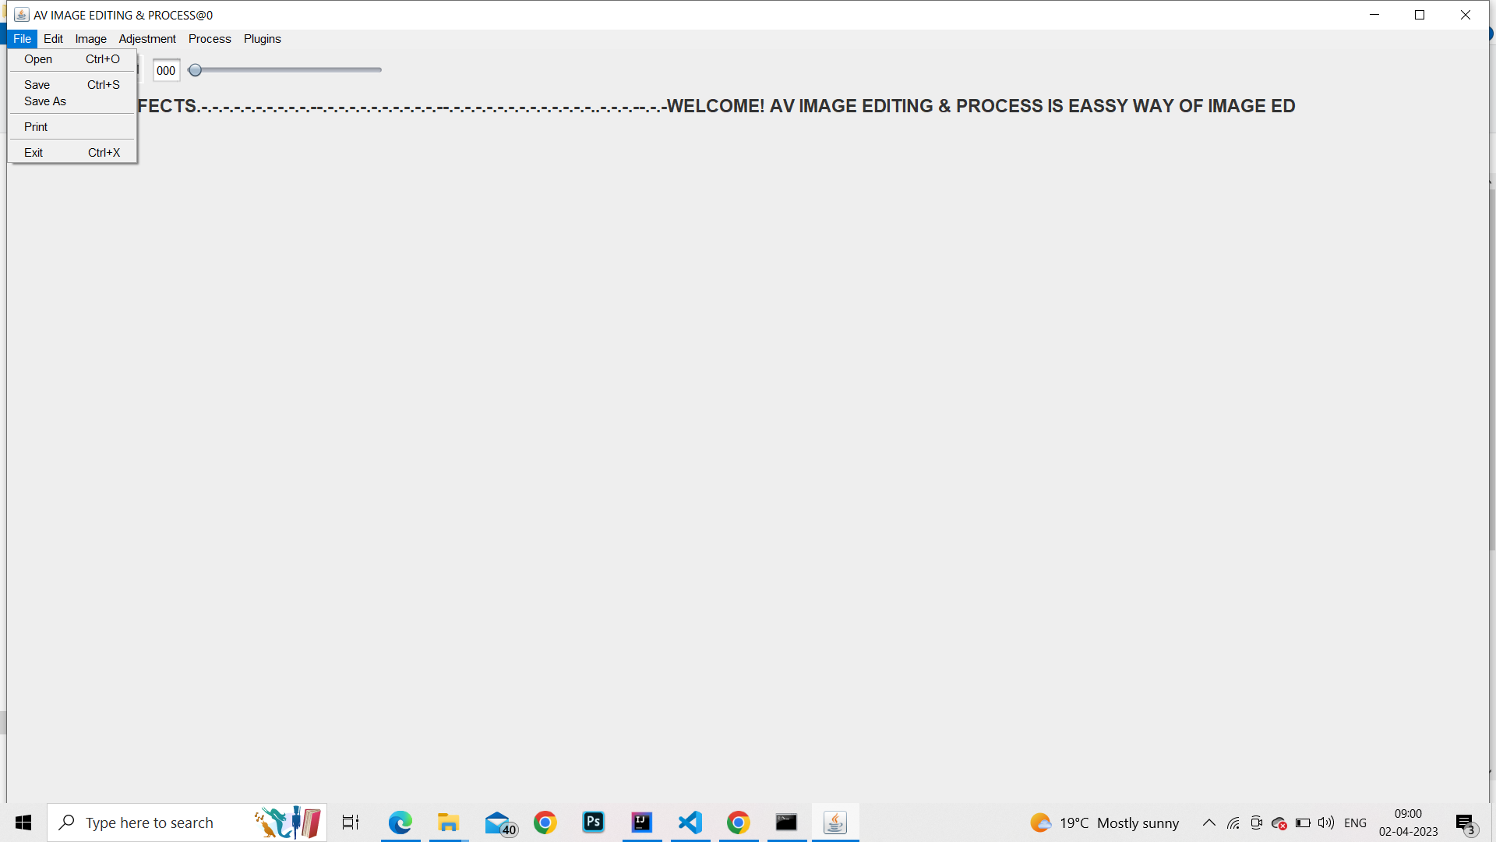Screen dimensions: 1496x842
Task: Open the Command Prompt from the taskbar
Action: pos(786,822)
